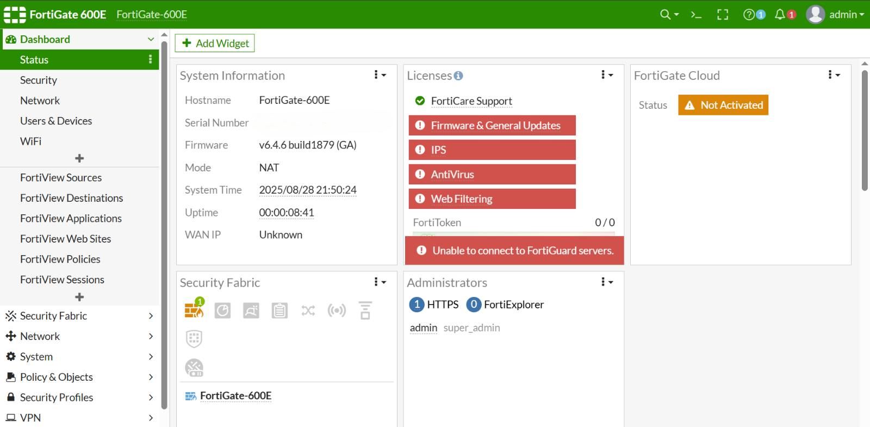Open the search magnifier in the top bar
Viewport: 870px width, 427px height.
[665, 15]
